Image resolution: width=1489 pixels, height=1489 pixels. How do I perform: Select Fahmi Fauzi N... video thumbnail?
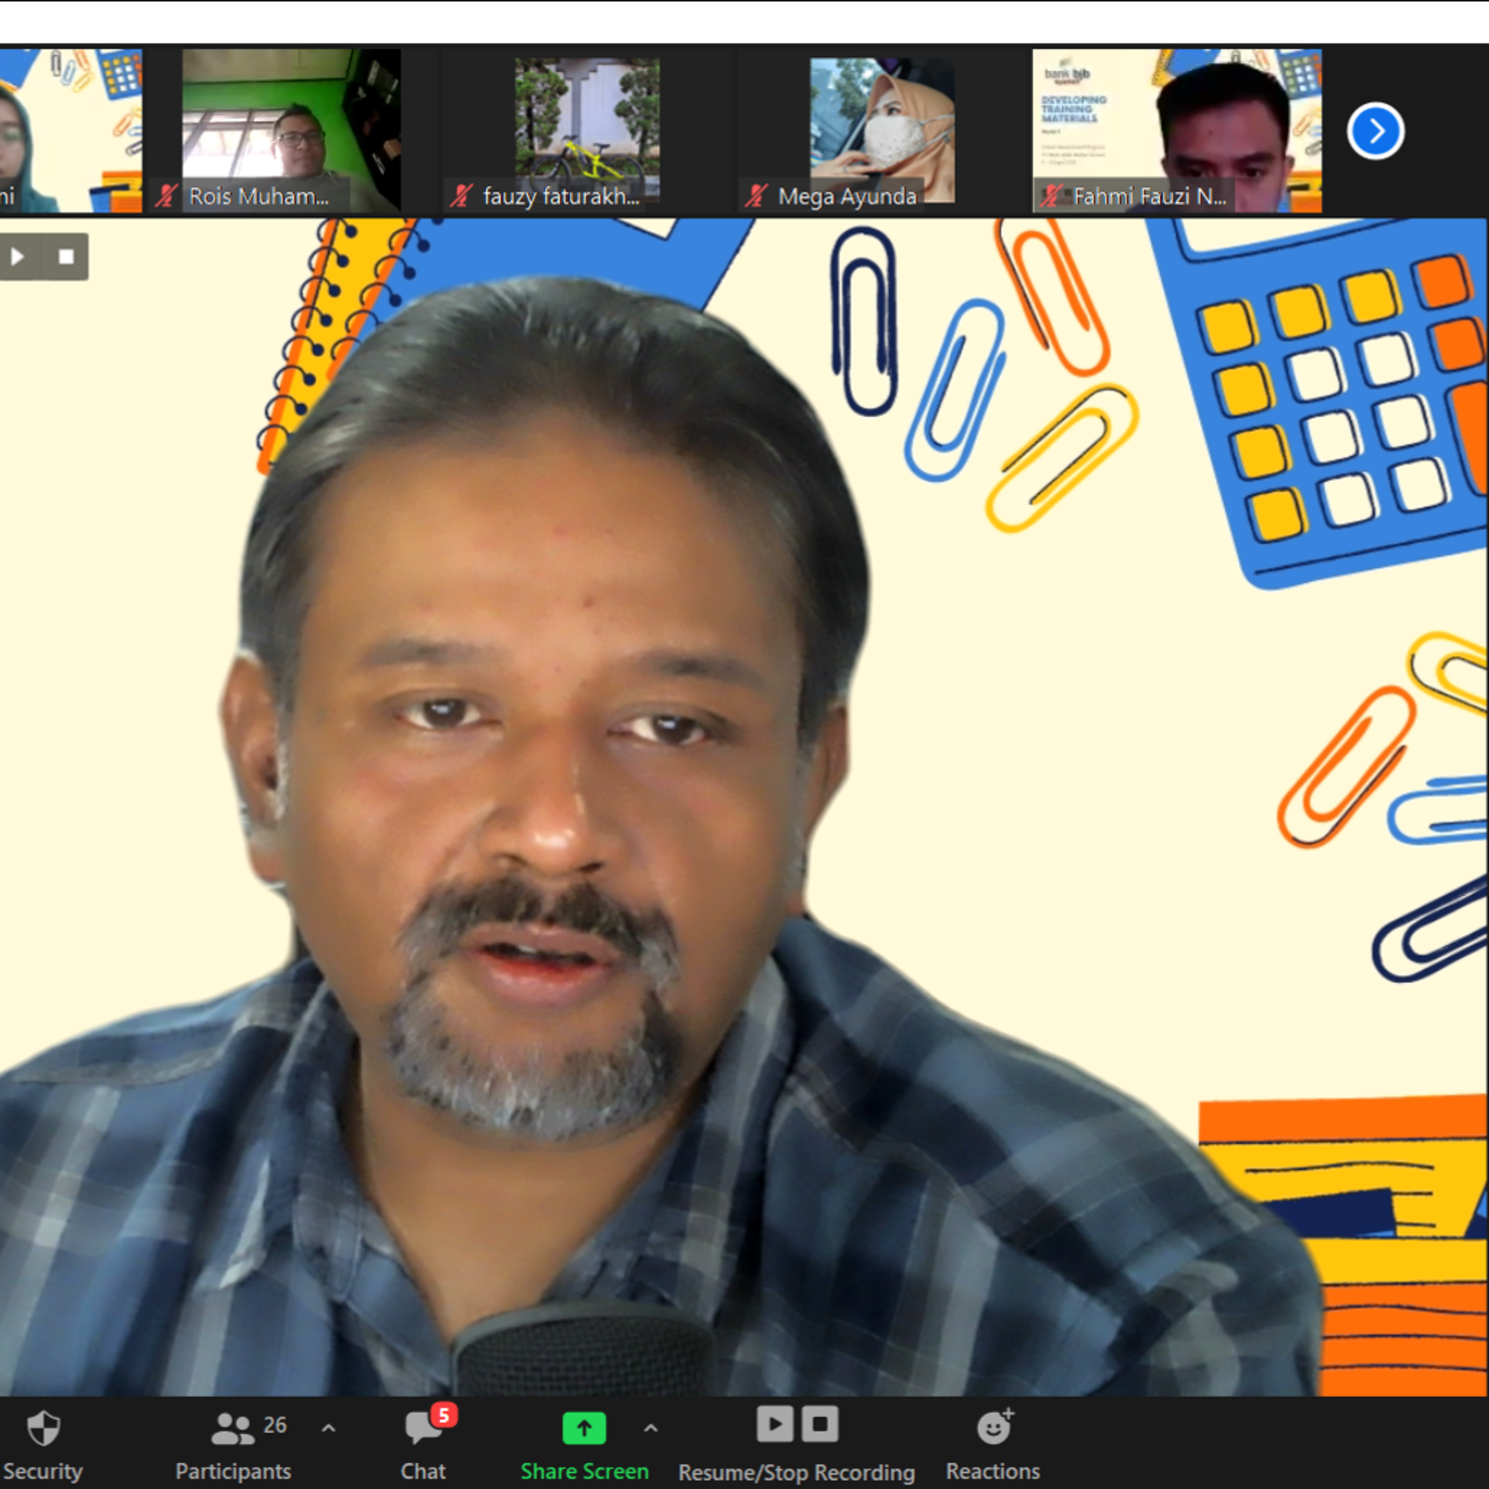[1177, 130]
